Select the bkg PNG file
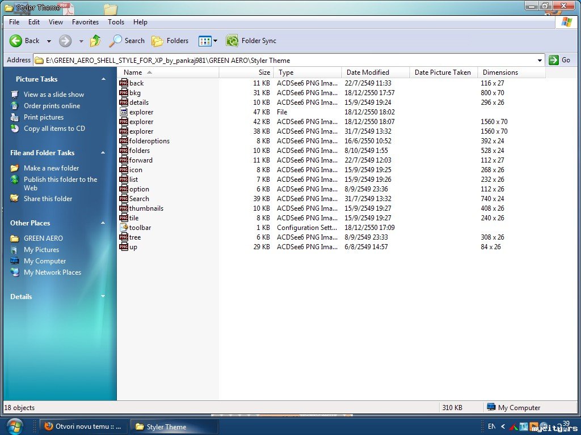The width and height of the screenshot is (581, 435). coord(134,93)
